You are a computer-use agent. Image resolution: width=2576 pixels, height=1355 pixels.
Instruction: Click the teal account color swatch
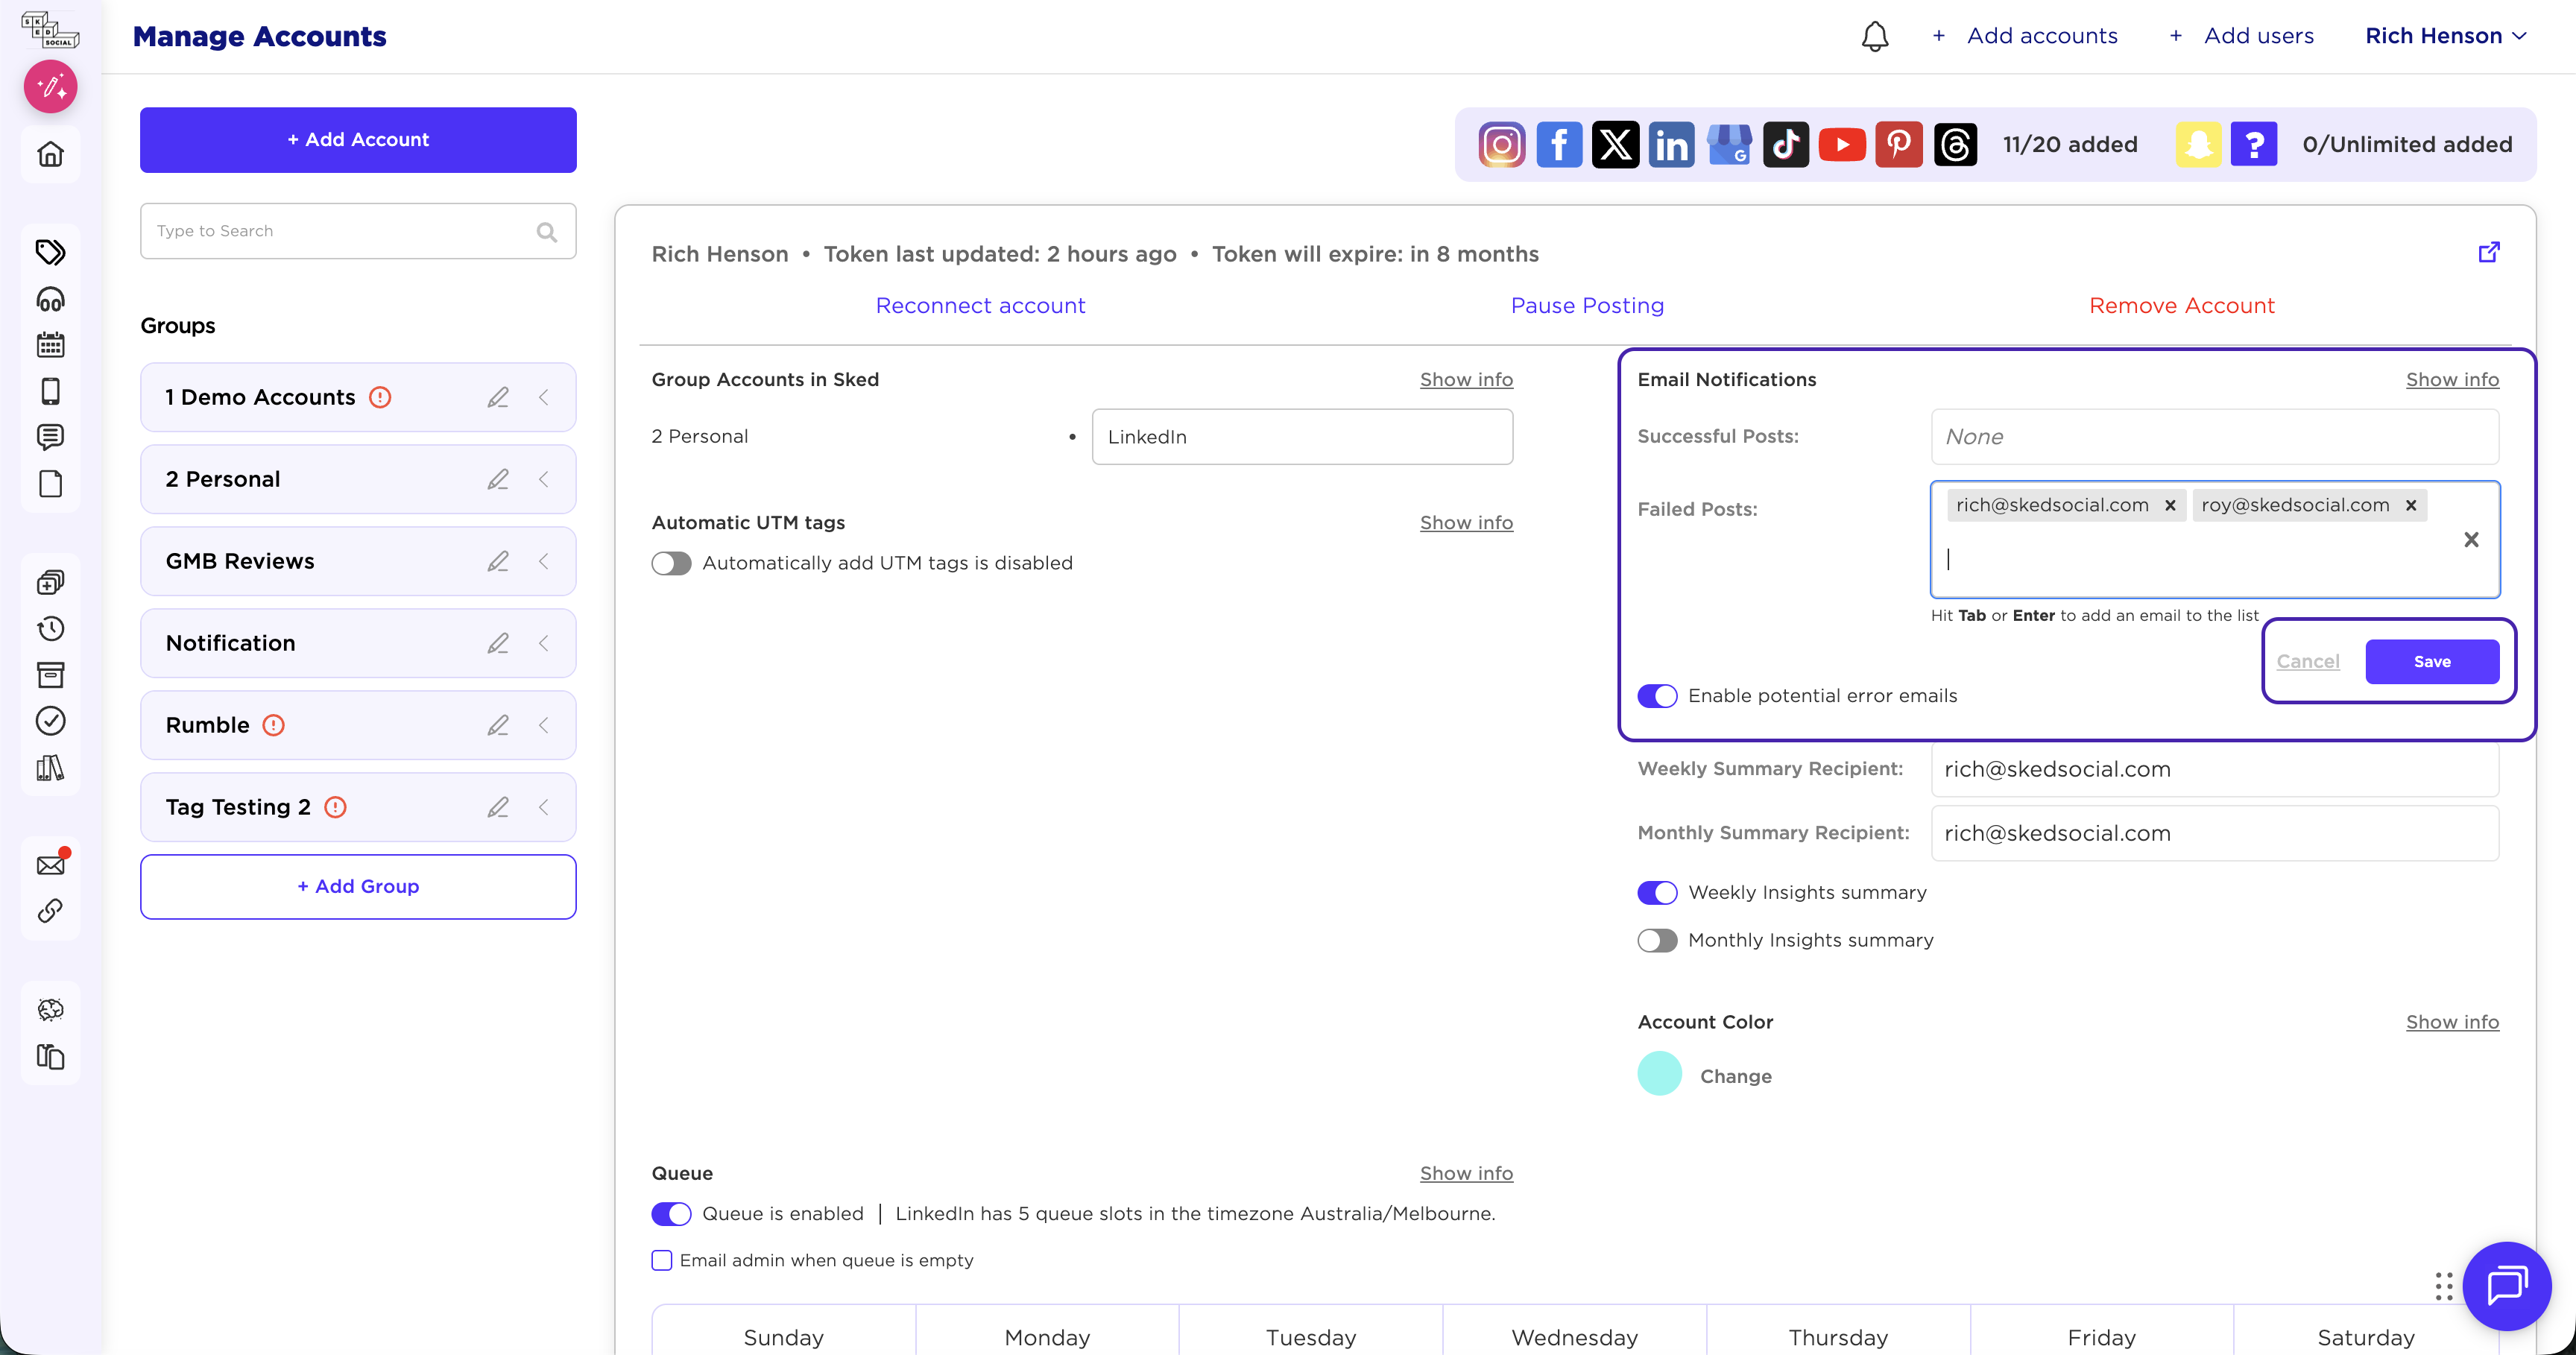click(x=1659, y=1074)
